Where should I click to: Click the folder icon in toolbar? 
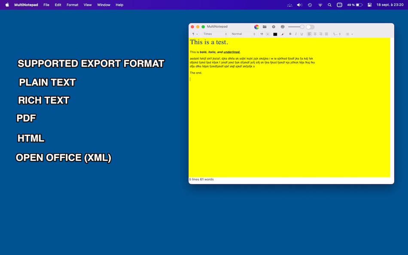pyautogui.click(x=265, y=27)
